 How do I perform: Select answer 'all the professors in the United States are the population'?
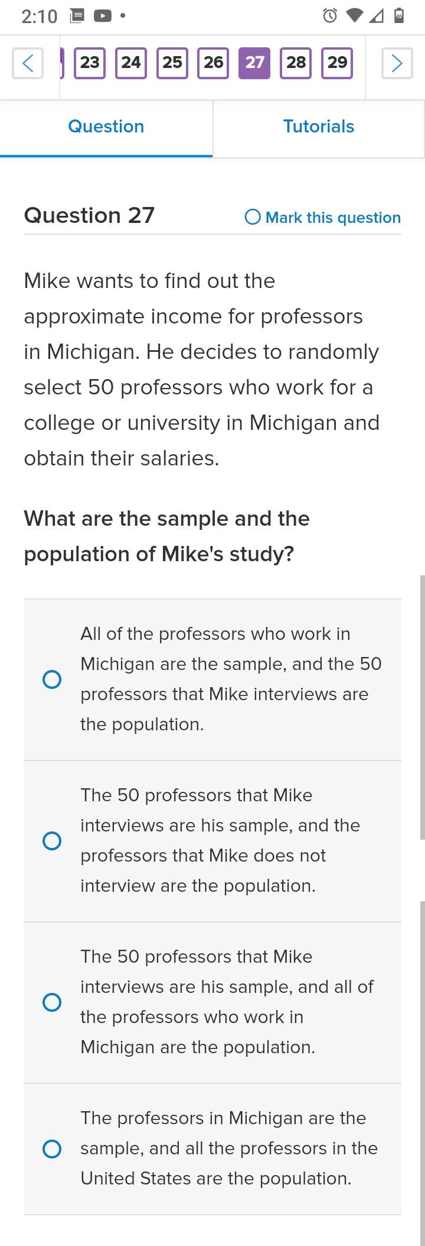212,1149
